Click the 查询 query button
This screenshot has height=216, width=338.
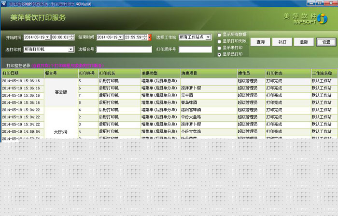pyautogui.click(x=260, y=42)
